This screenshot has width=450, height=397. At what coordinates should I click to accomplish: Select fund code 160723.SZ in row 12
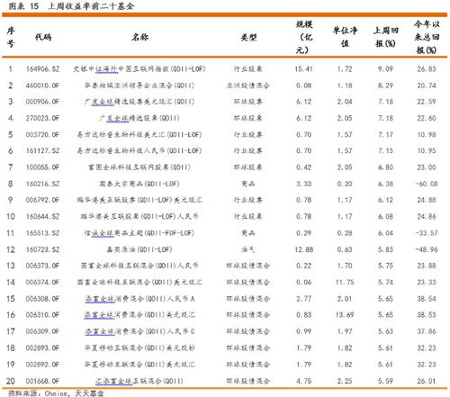42,249
